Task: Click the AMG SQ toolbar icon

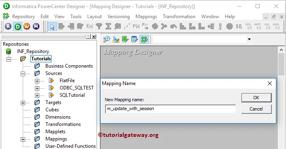Action: click(x=276, y=26)
